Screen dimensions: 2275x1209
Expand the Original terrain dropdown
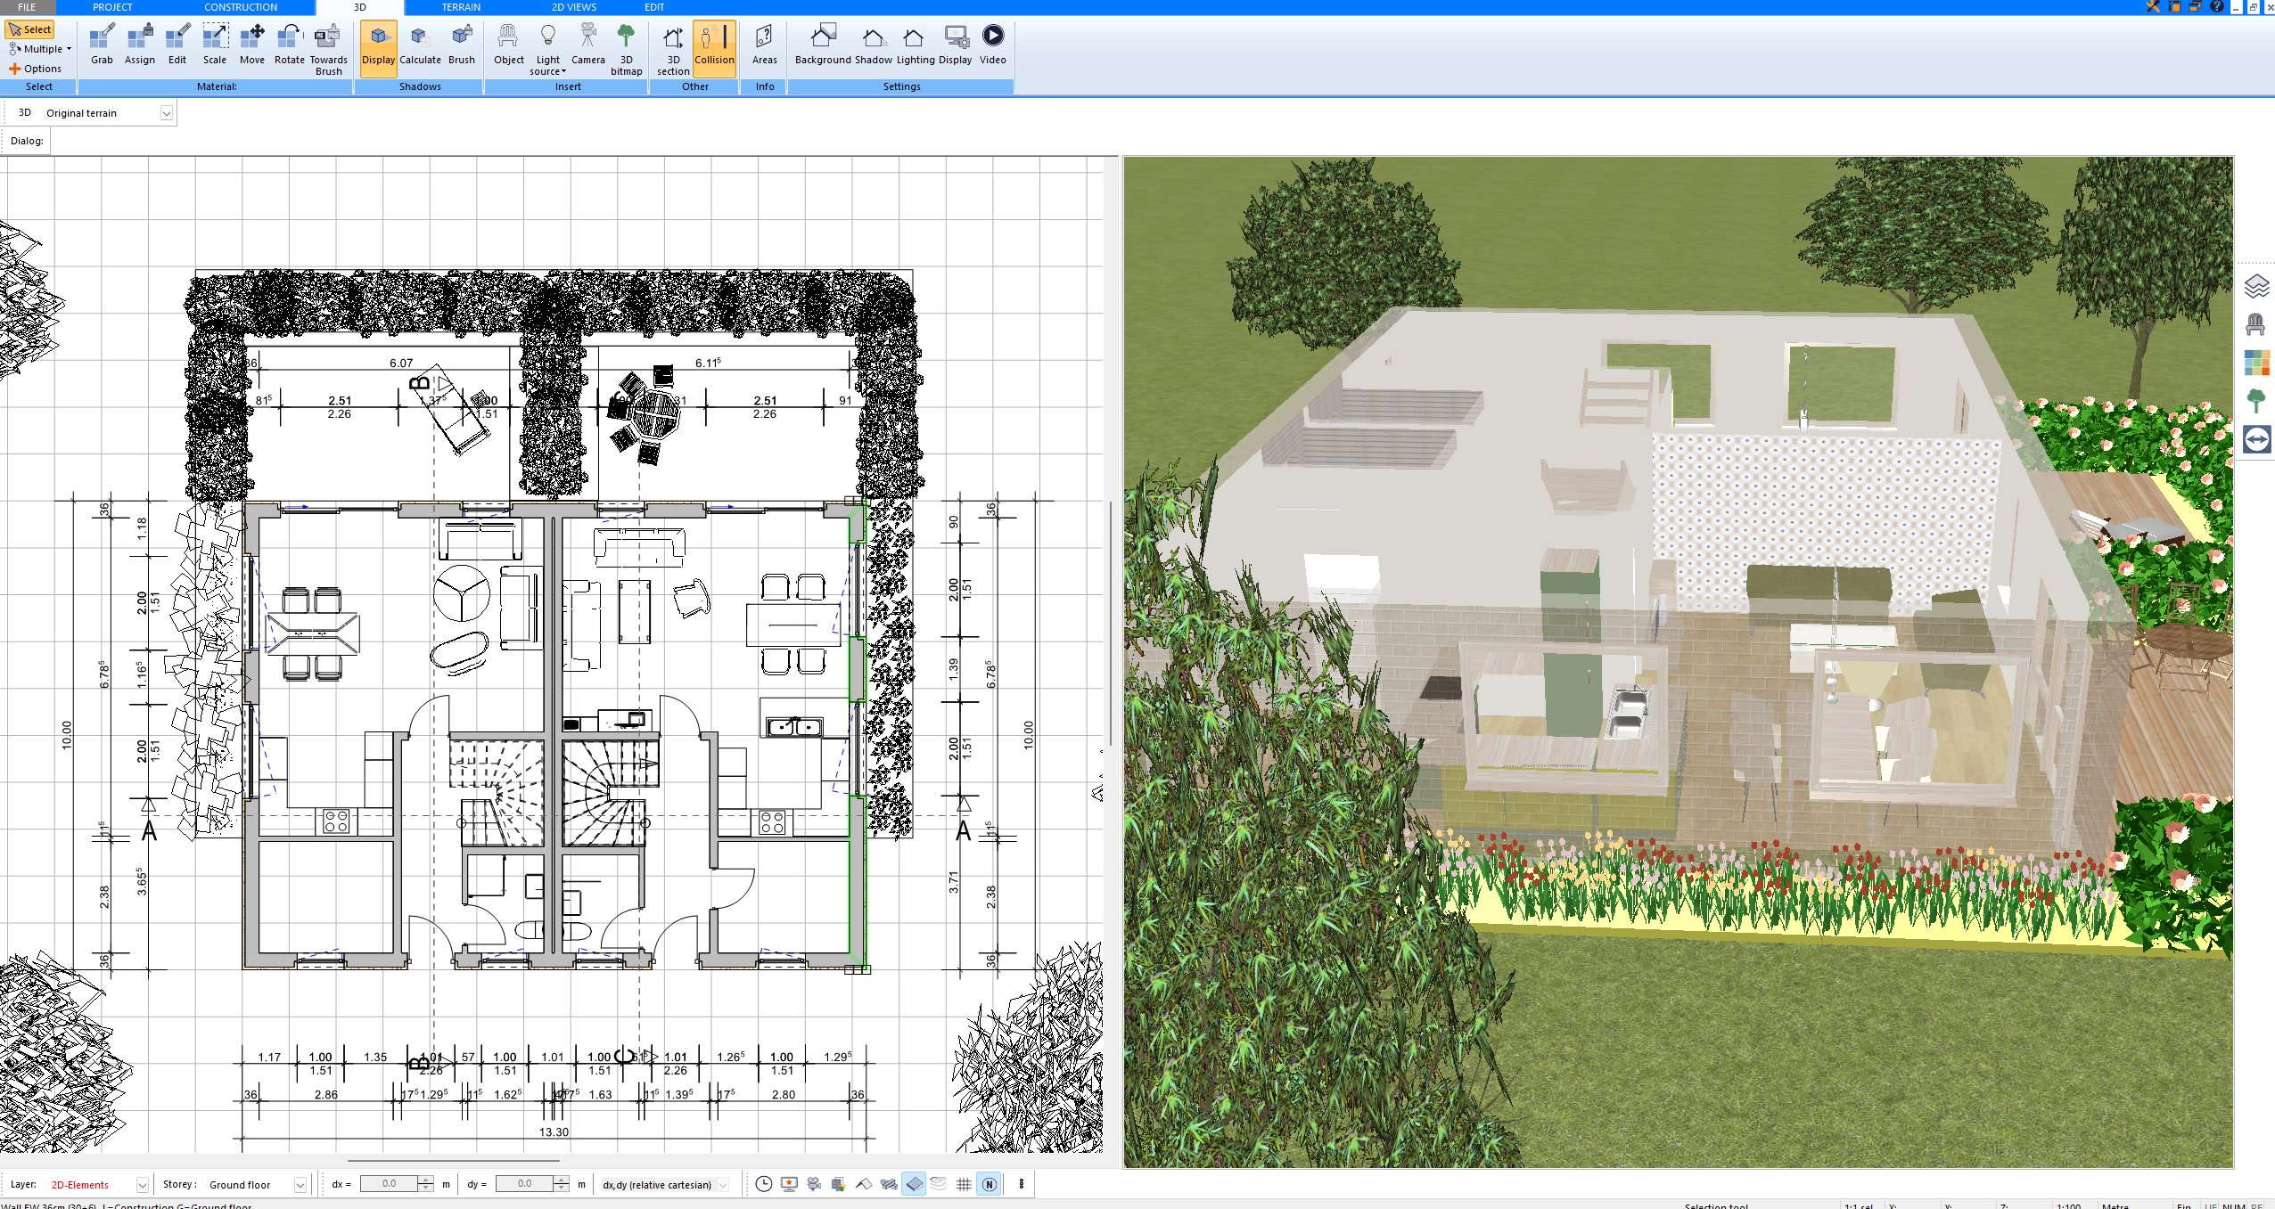pyautogui.click(x=166, y=113)
